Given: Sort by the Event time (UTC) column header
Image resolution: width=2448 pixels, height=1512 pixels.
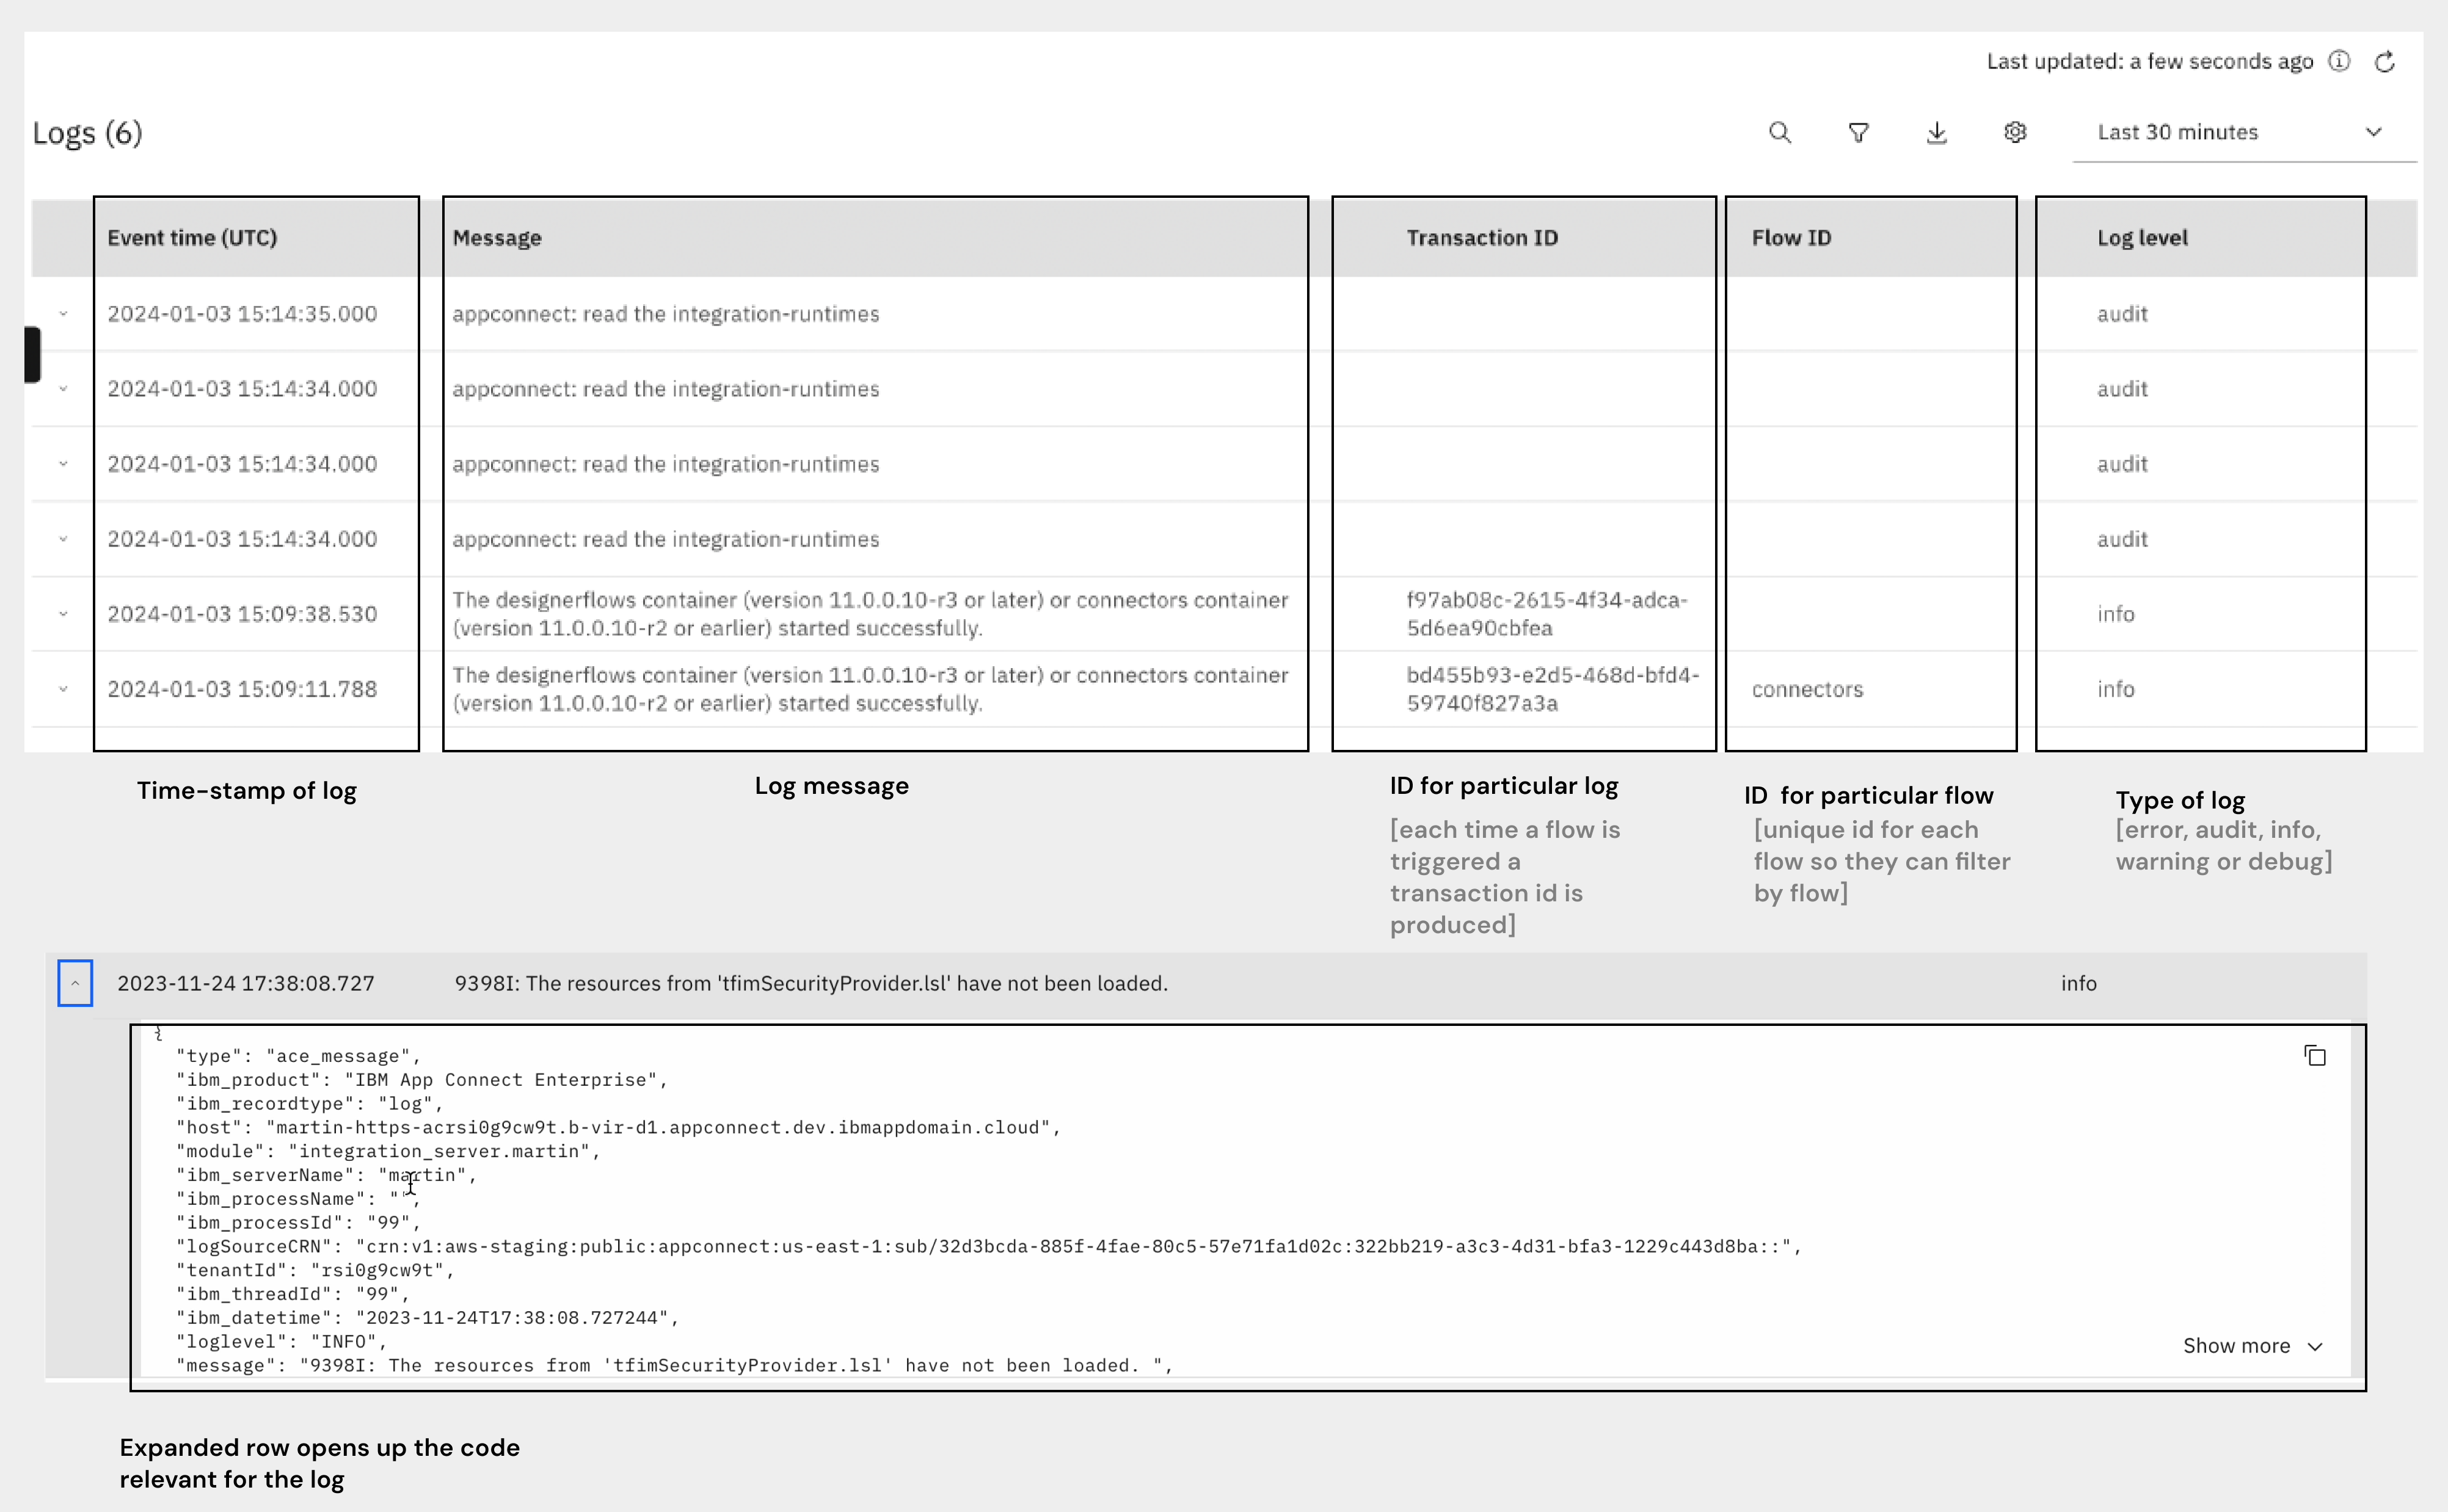Looking at the screenshot, I should (x=192, y=238).
